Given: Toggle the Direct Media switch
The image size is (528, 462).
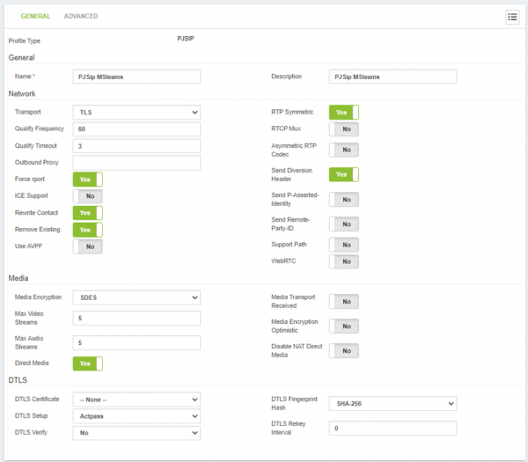Looking at the screenshot, I should [87, 363].
